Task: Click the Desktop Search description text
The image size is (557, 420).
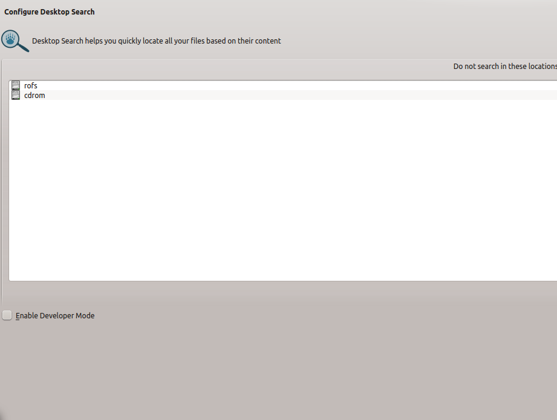Action: [x=156, y=41]
